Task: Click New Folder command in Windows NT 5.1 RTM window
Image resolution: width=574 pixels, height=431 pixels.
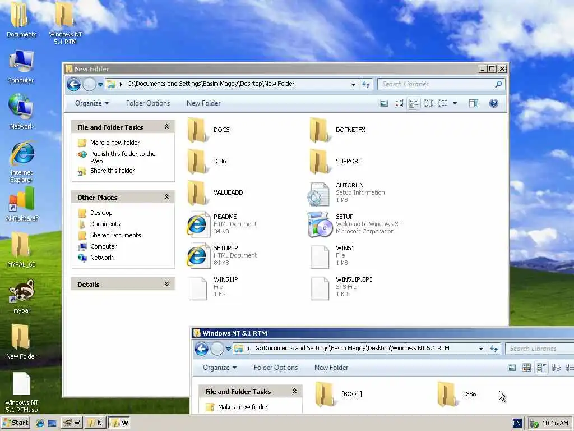Action: (x=331, y=368)
